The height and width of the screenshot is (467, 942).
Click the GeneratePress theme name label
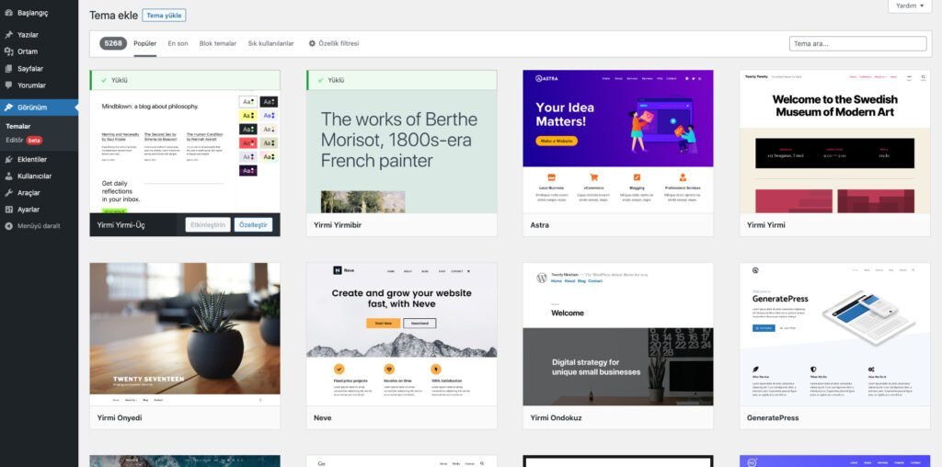(773, 417)
